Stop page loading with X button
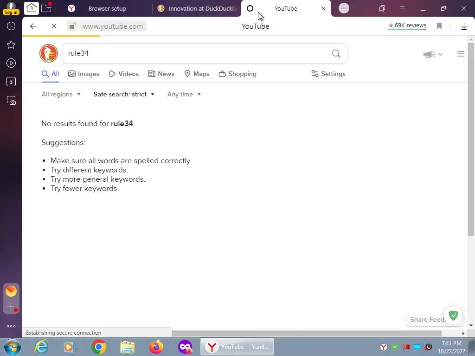 pyautogui.click(x=54, y=26)
